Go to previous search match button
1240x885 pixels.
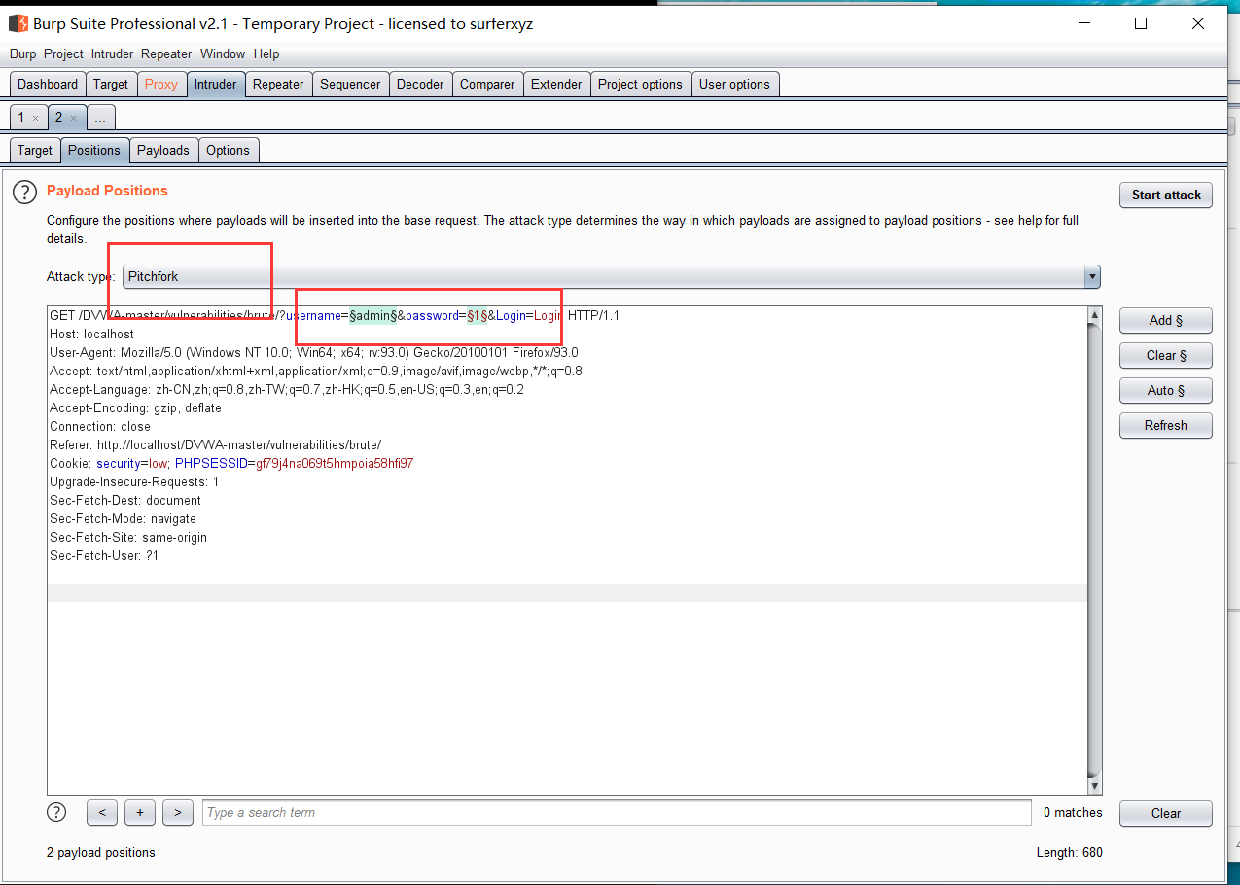click(102, 813)
